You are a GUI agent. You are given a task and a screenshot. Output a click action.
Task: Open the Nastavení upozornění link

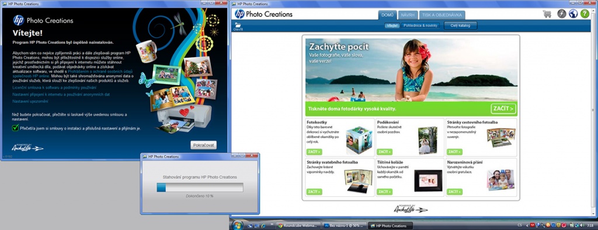(30, 101)
